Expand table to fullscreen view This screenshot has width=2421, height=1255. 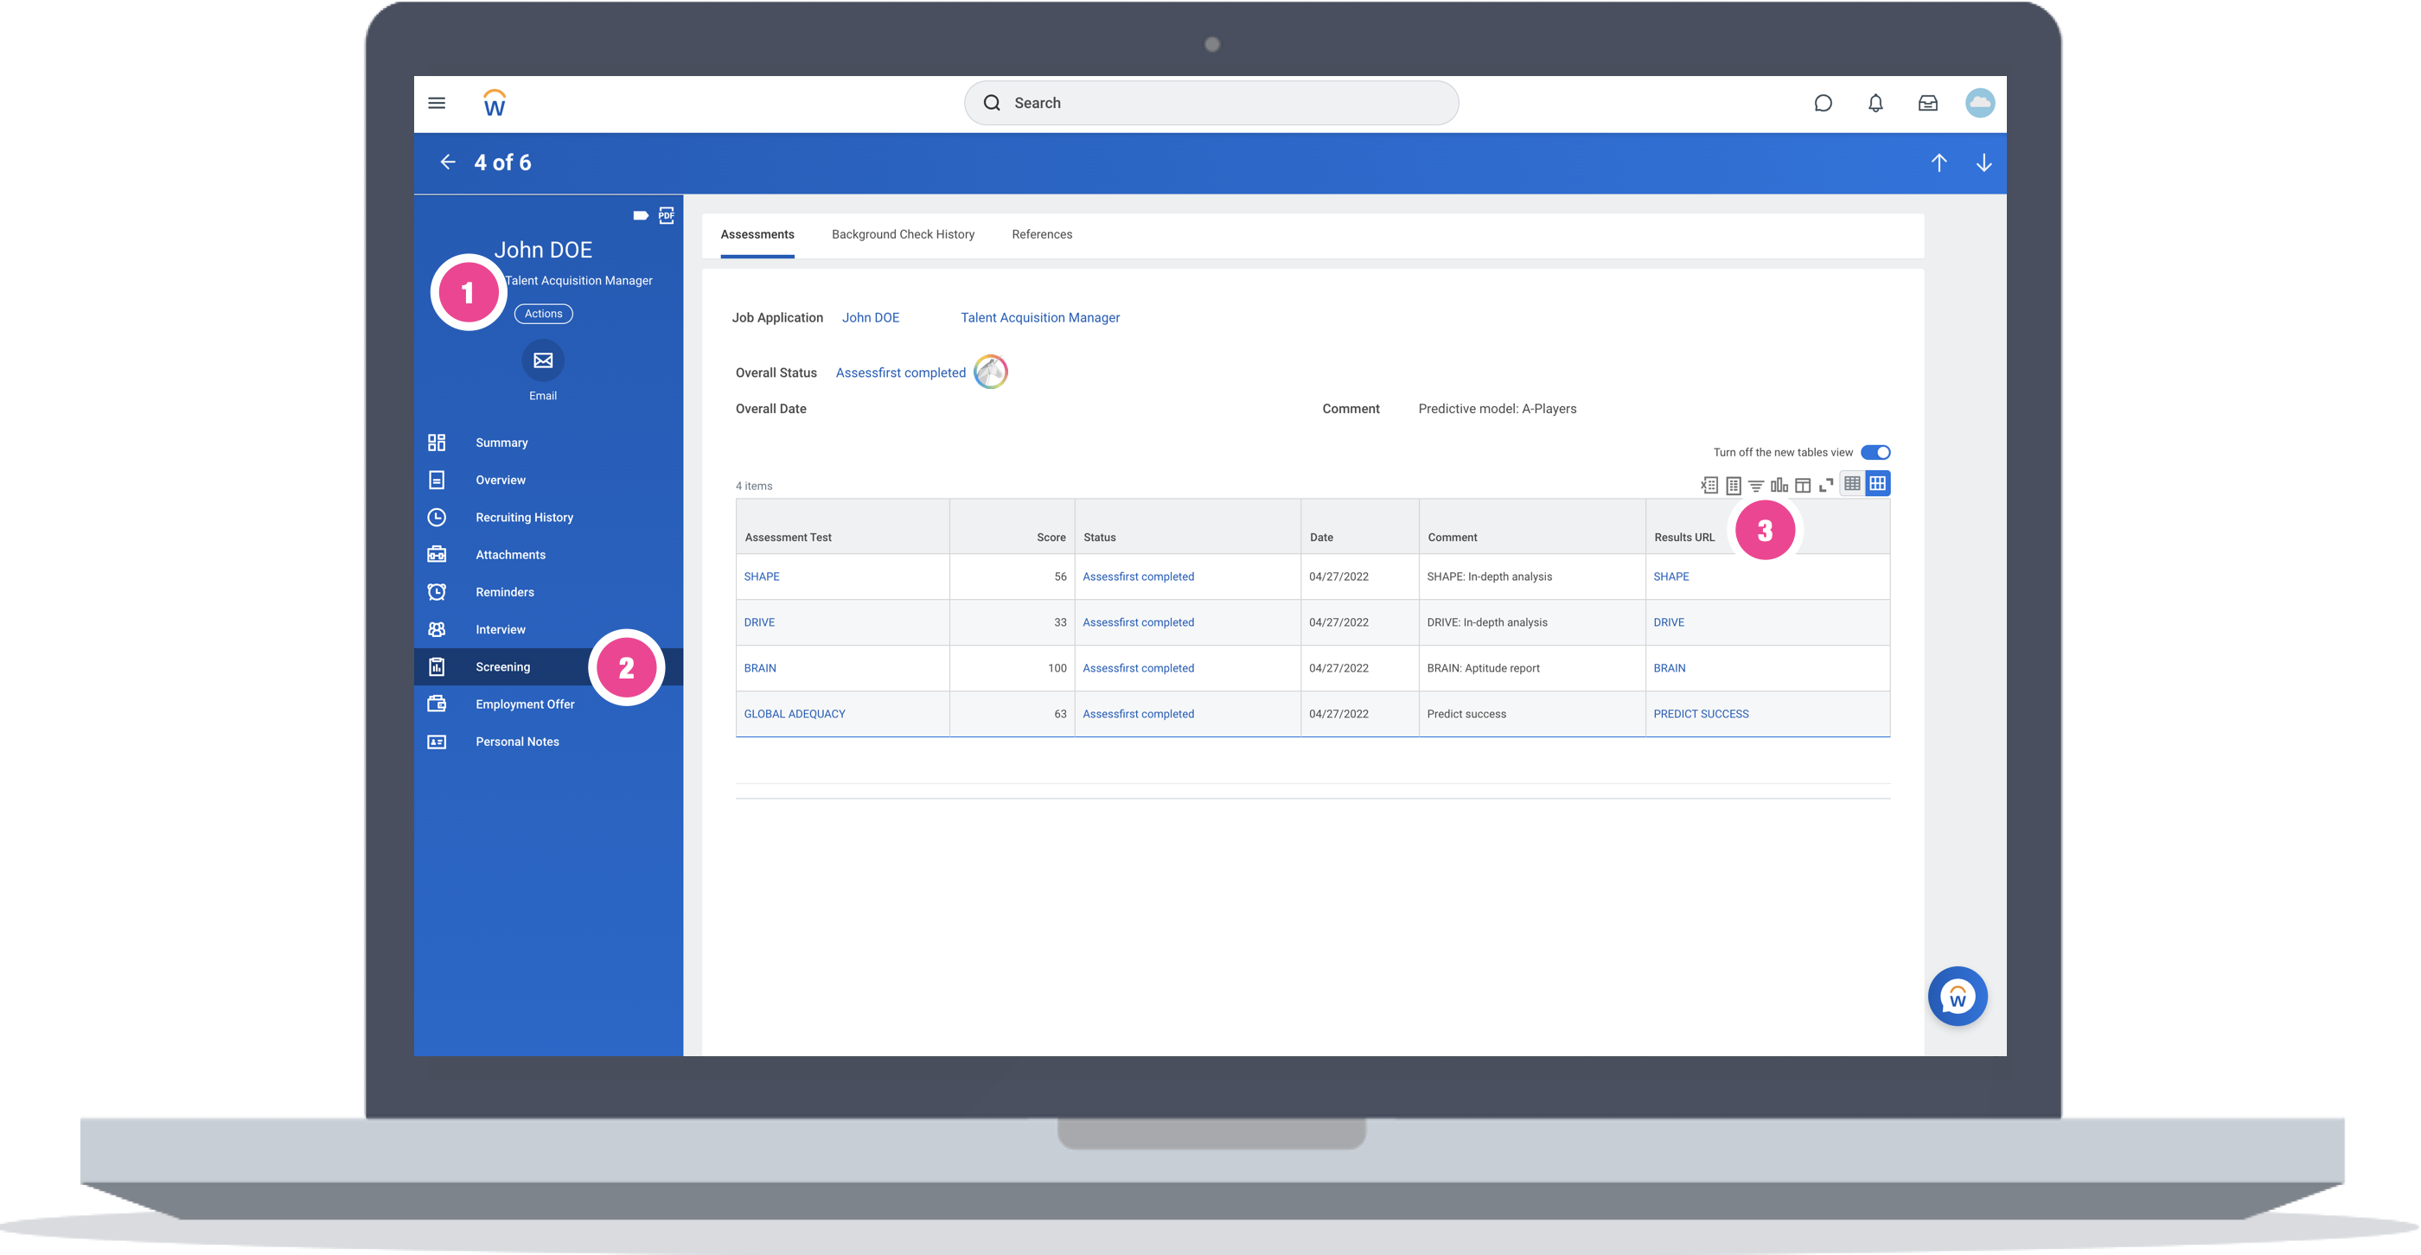(x=1826, y=485)
